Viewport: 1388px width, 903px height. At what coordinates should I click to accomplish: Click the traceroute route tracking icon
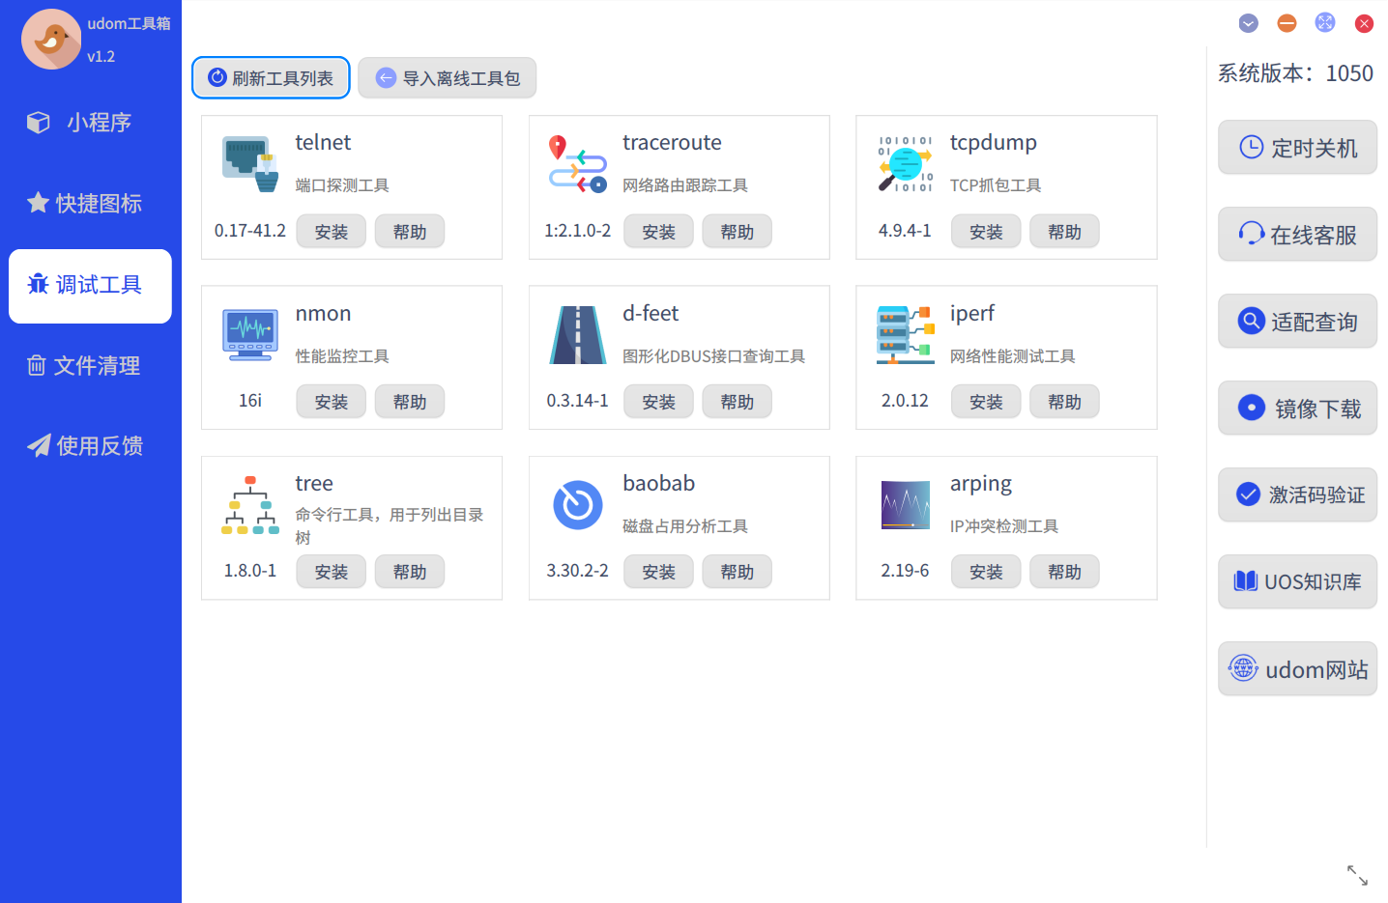577,164
